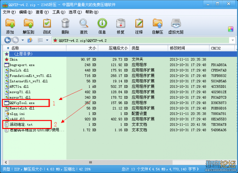Sort by the 名称 column header
The height and width of the screenshot is (173, 238).
click(x=34, y=48)
